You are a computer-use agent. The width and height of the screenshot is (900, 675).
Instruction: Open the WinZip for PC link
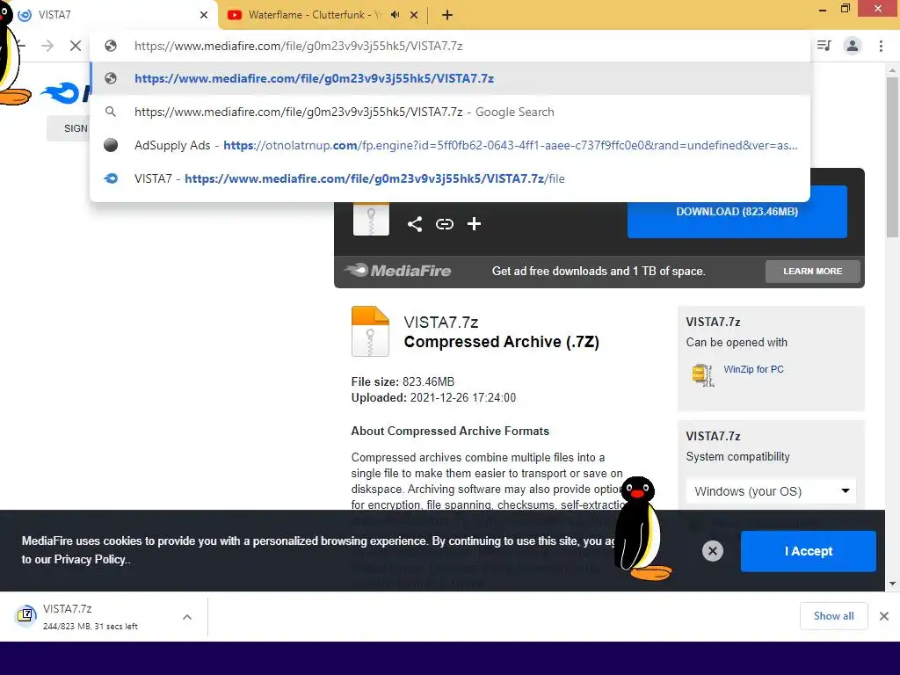pos(753,369)
